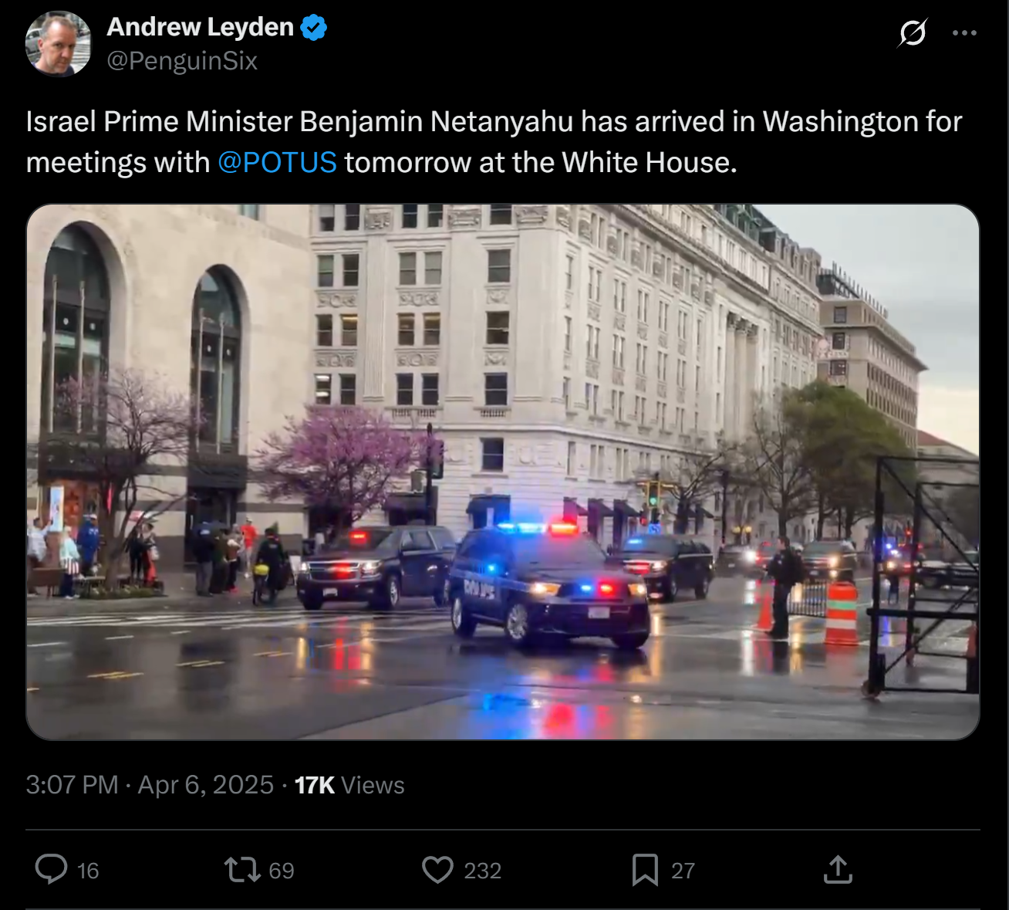Open the share upload icon
This screenshot has height=910, width=1009.
click(x=838, y=869)
